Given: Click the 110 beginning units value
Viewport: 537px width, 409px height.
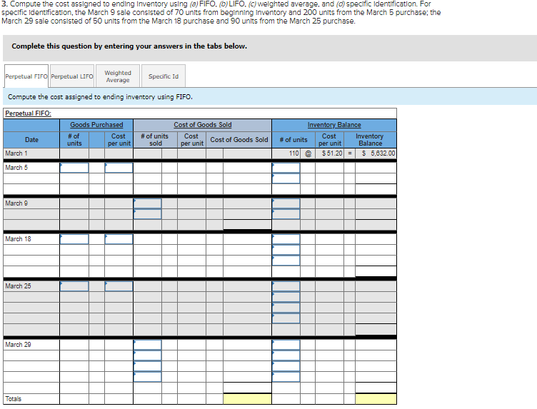Looking at the screenshot, I should [x=286, y=153].
